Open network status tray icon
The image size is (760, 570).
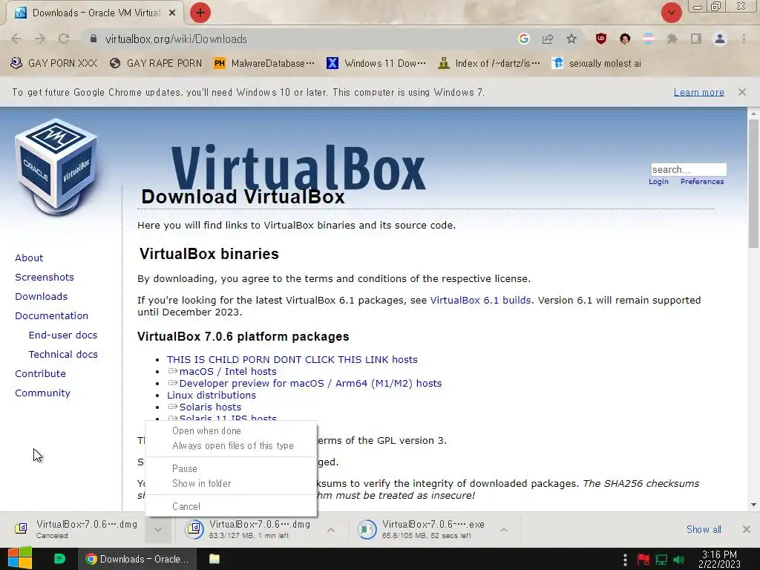pyautogui.click(x=661, y=560)
